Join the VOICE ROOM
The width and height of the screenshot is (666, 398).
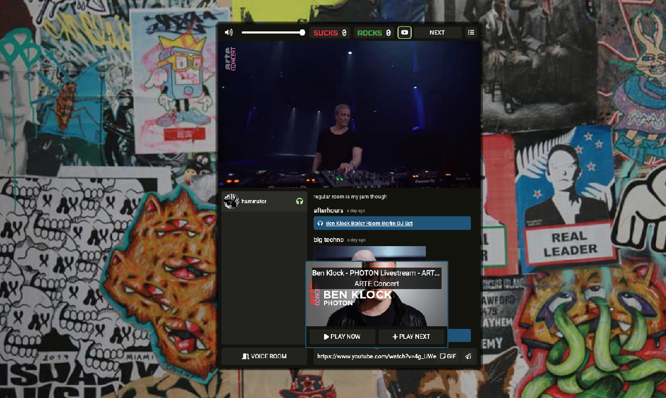coord(264,356)
